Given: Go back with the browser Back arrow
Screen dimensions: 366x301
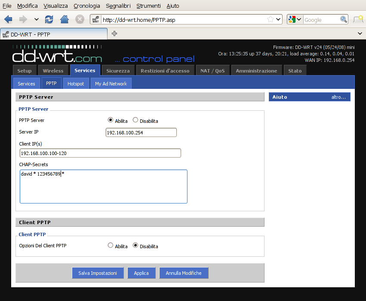Looking at the screenshot, I should pyautogui.click(x=8, y=19).
